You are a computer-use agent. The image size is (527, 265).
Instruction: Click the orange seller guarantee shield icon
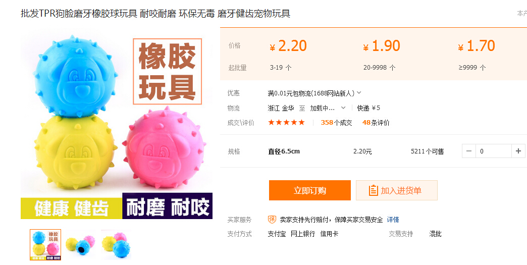point(272,220)
